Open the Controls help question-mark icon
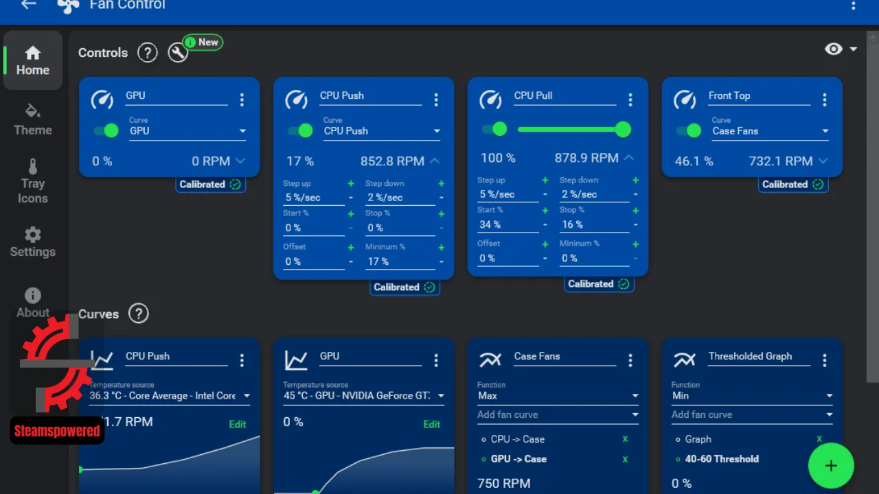This screenshot has height=494, width=879. tap(147, 53)
